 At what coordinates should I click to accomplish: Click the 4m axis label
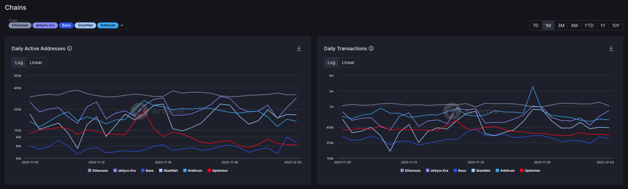pos(331,76)
